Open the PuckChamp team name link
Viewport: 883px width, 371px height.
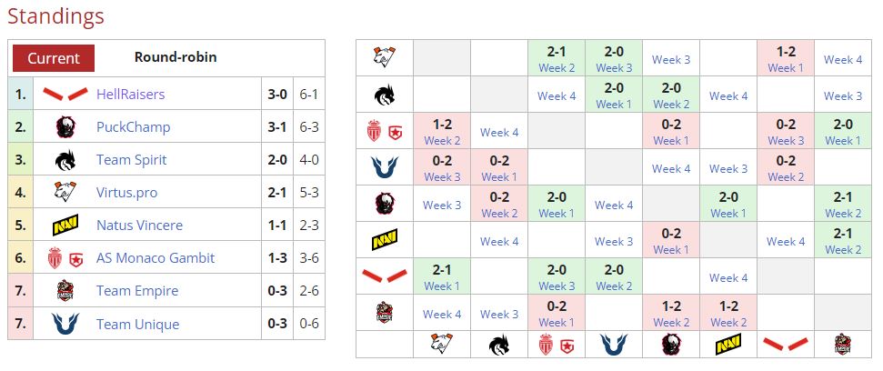pyautogui.click(x=133, y=127)
